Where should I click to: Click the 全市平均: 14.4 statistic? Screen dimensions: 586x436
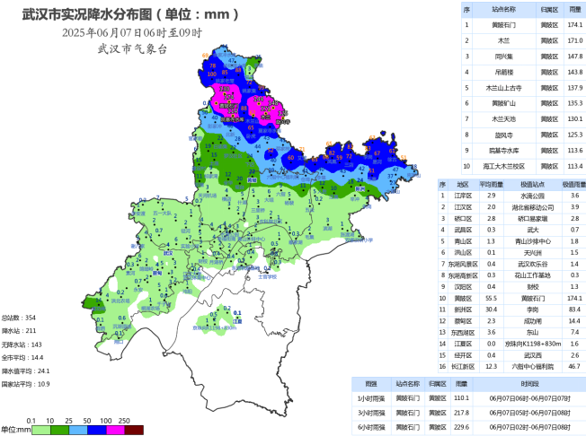pos(22,357)
